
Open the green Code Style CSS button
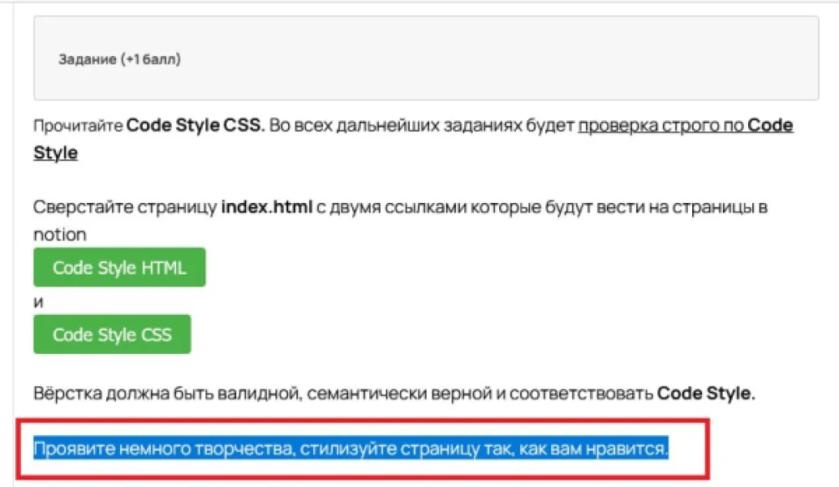[x=112, y=334]
